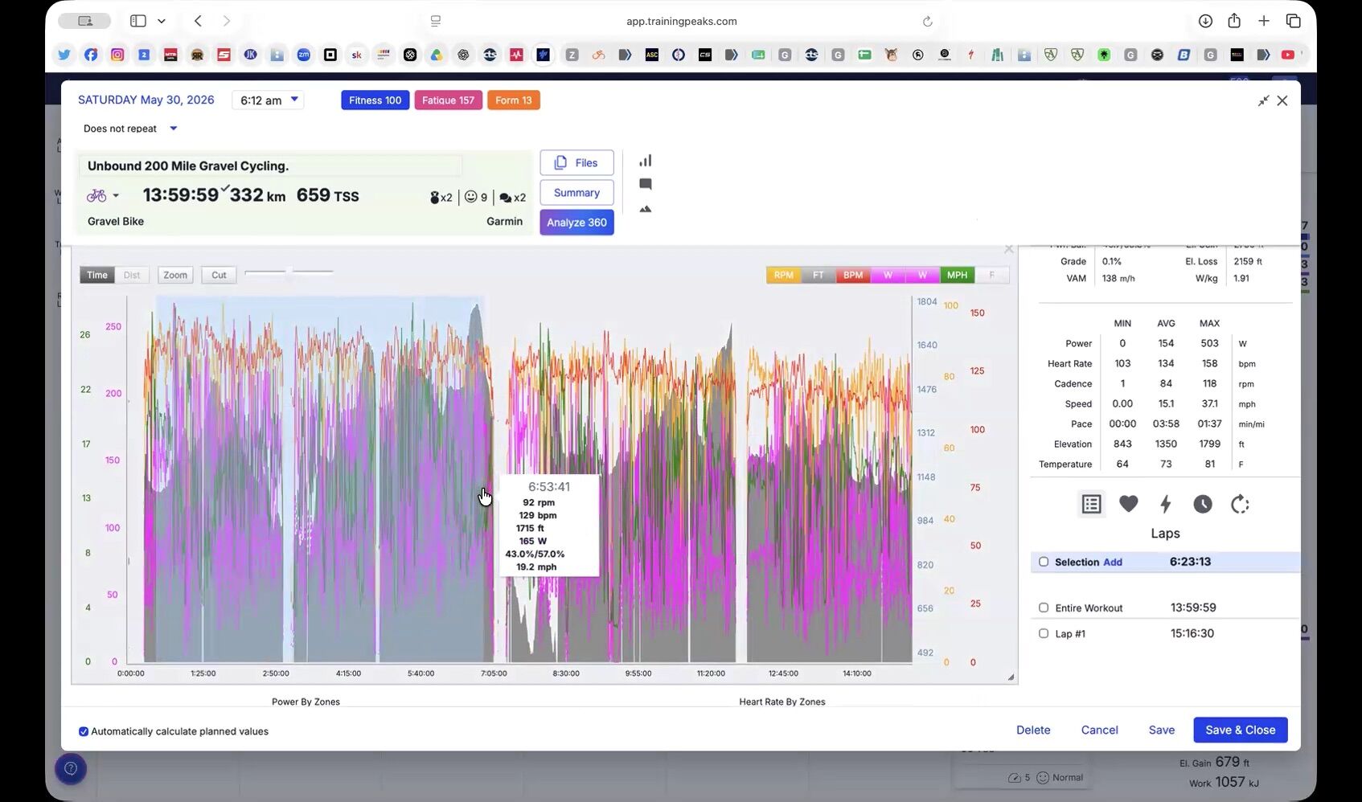Switch chart axis to Time
The height and width of the screenshot is (802, 1362).
coord(97,275)
